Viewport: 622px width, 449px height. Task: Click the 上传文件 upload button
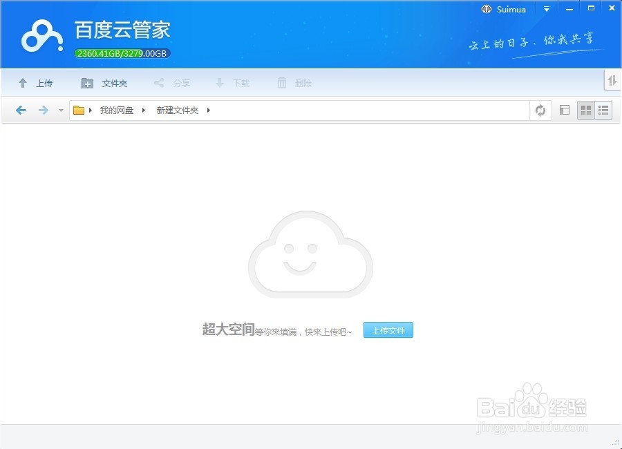pos(388,330)
